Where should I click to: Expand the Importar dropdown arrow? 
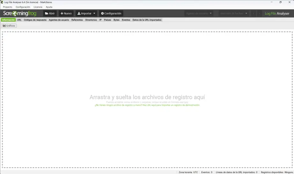click(x=94, y=13)
